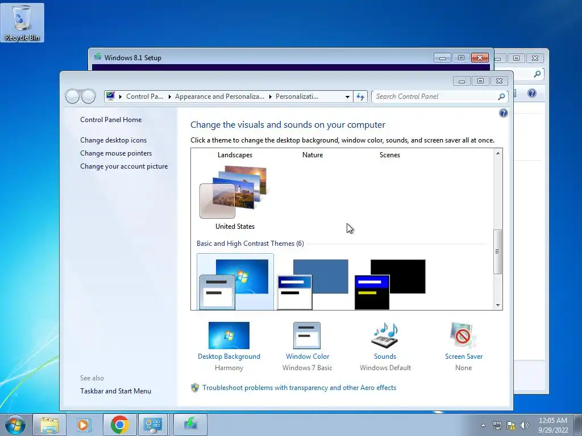Click the Control Panel icon in the address bar
582x436 pixels.
(x=110, y=96)
